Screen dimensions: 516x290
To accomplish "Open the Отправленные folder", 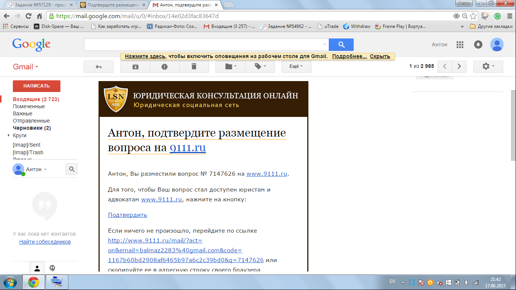I will [31, 121].
